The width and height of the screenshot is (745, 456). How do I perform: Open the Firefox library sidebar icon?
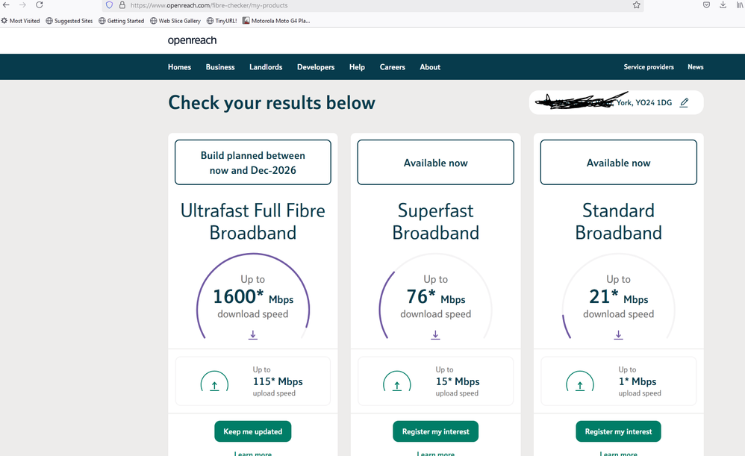click(x=739, y=5)
